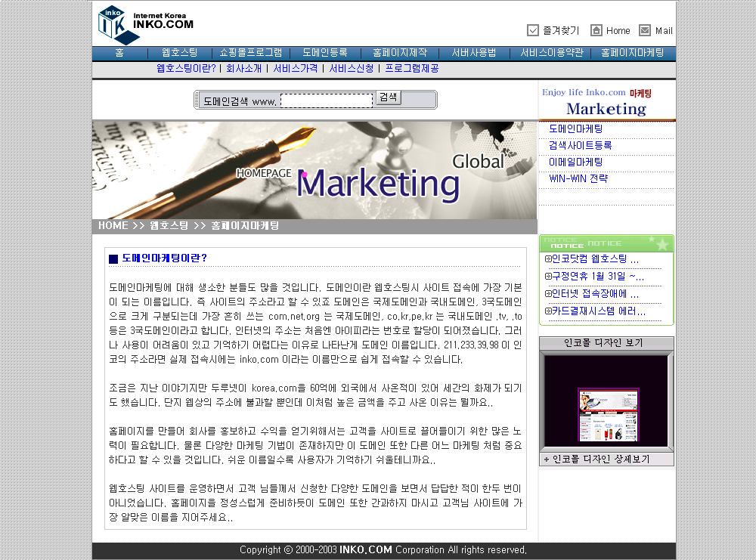
Task: Open the 도메인등록 menu item
Action: pyautogui.click(x=325, y=53)
